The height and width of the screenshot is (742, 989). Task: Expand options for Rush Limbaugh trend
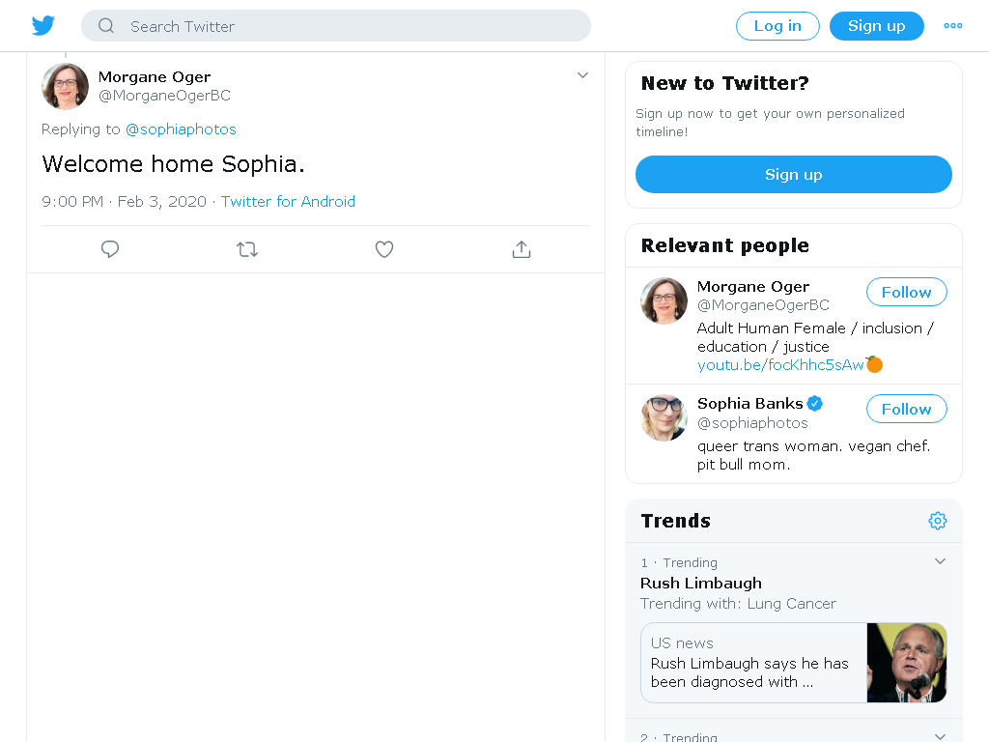point(940,561)
